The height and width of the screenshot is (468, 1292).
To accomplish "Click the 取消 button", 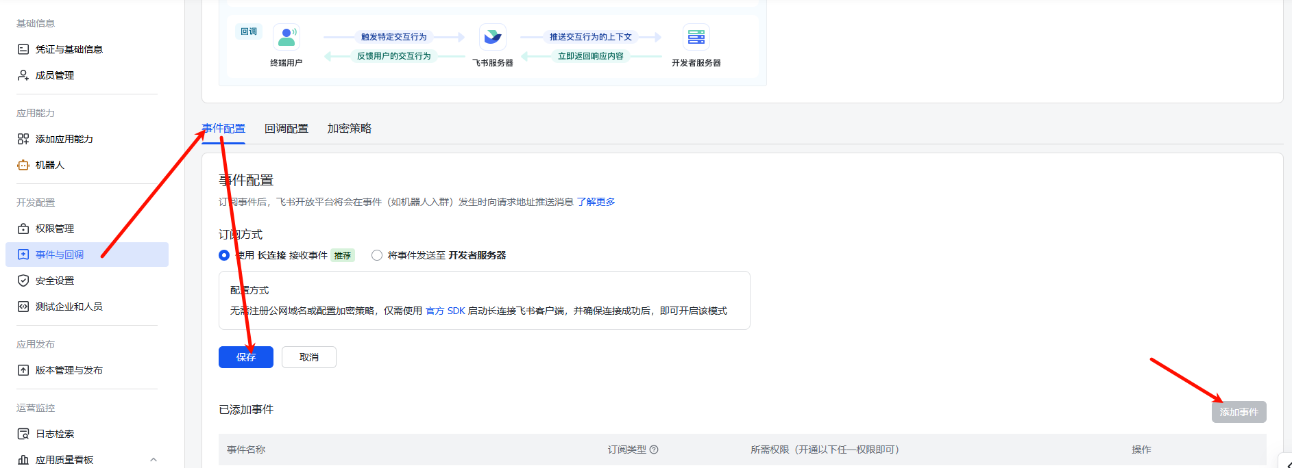I will point(309,357).
